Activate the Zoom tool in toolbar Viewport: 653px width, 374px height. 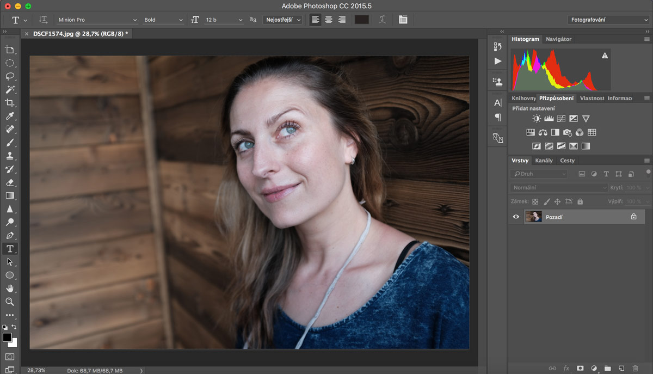pyautogui.click(x=10, y=302)
